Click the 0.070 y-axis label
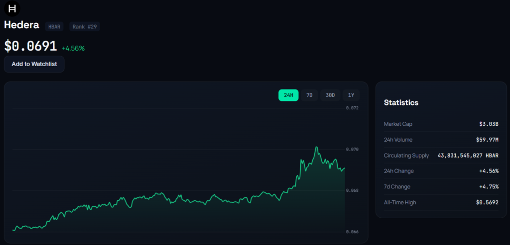Image resolution: width=510 pixels, height=245 pixels. (352, 149)
